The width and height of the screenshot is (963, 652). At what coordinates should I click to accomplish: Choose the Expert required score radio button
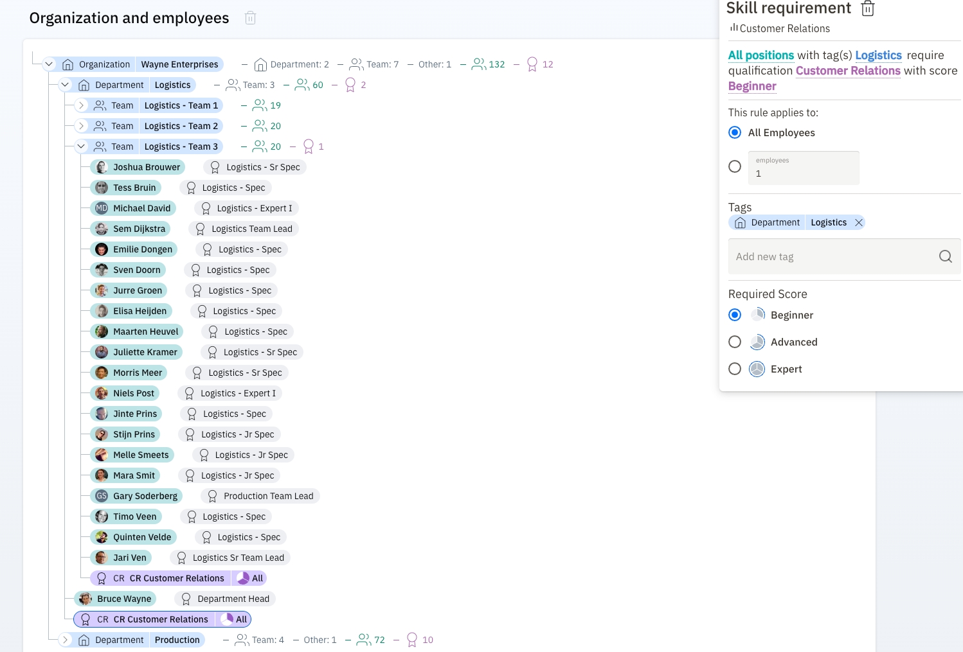tap(735, 369)
